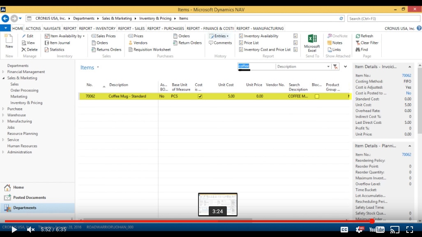Open Microsoft Dynamics help icon
Image resolution: width=422 pixels, height=237 pixels.
click(419, 28)
